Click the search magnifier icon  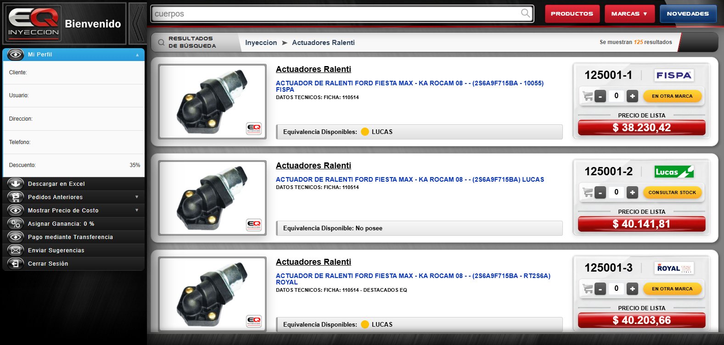pyautogui.click(x=525, y=13)
